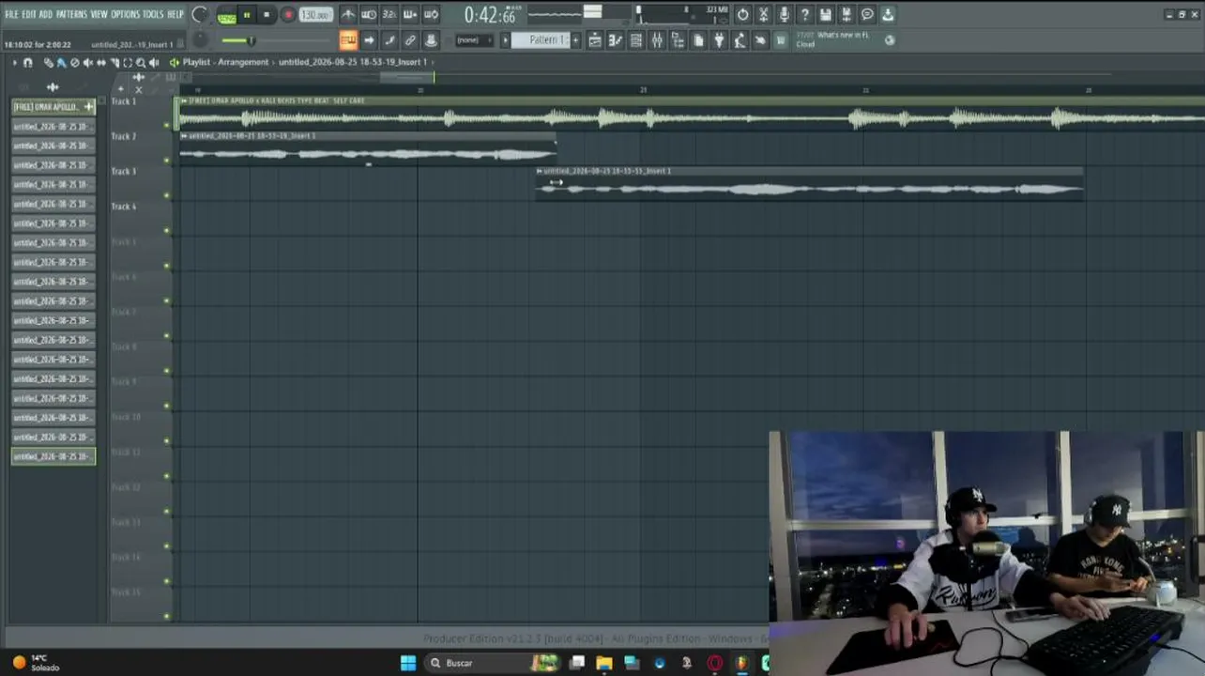Mute Track 1 with its green dot
Viewport: 1205px width, 676px height.
[167, 125]
